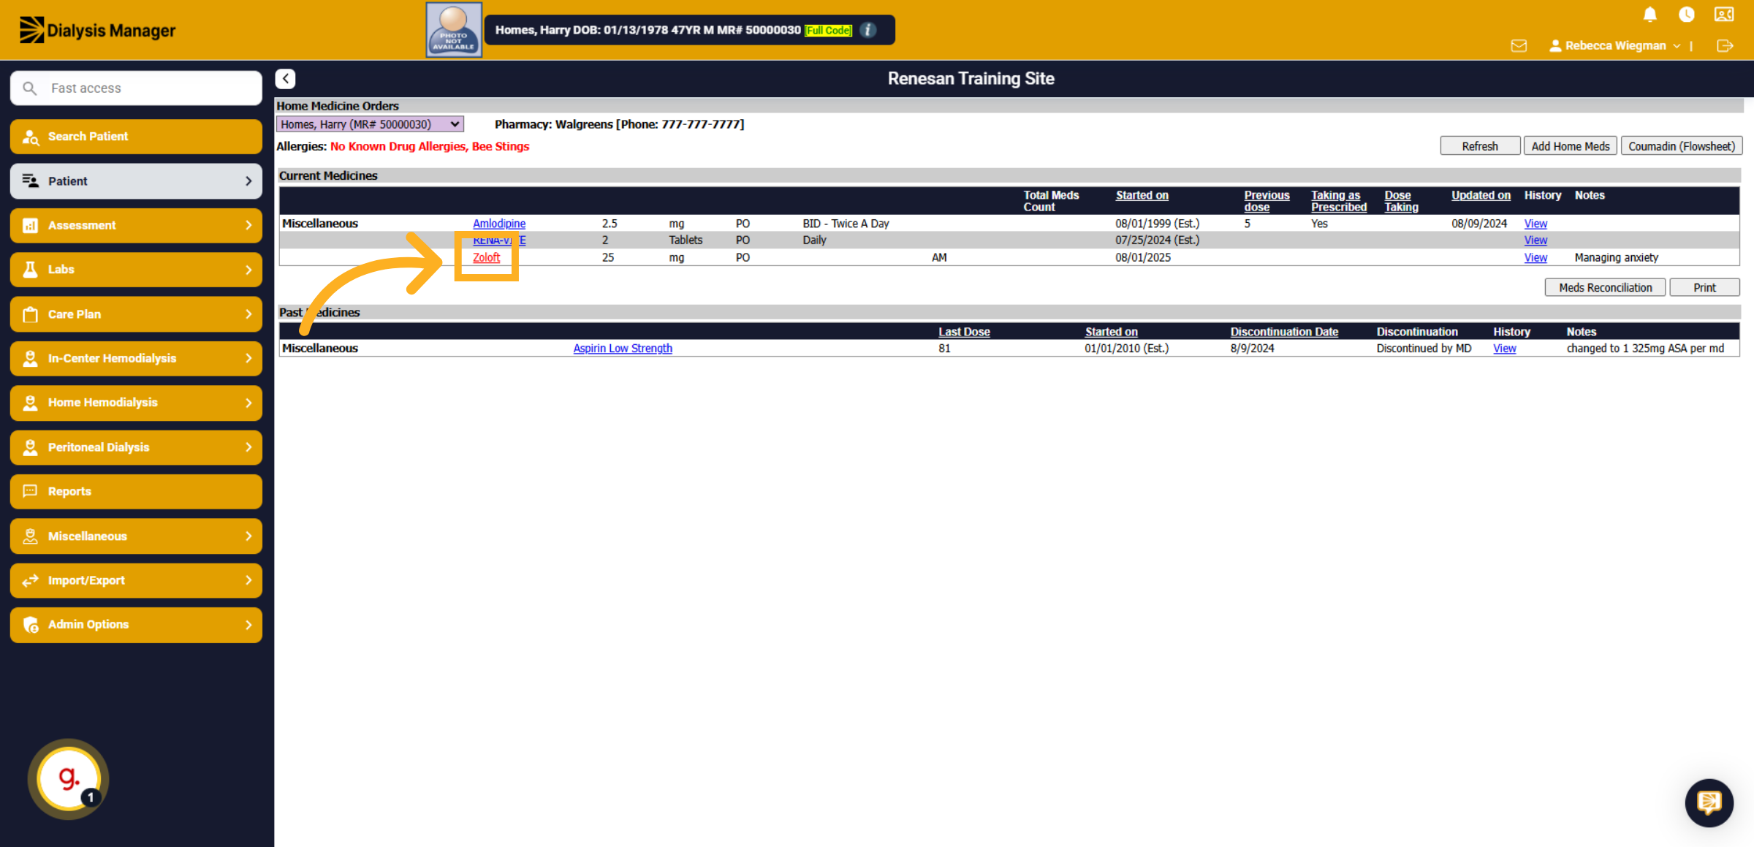Screen dimensions: 1754x847
Task: Open Coumadin (Flowsheet) button
Action: click(x=1682, y=146)
